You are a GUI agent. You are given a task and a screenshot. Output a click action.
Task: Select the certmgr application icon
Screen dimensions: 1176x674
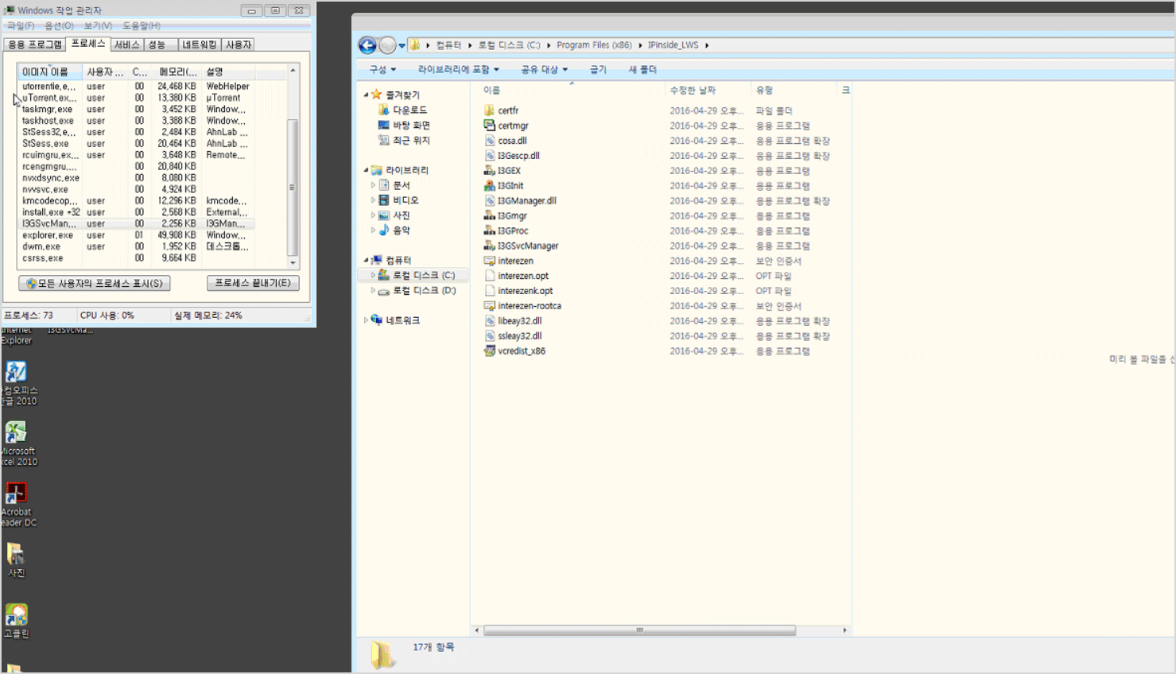(x=489, y=126)
